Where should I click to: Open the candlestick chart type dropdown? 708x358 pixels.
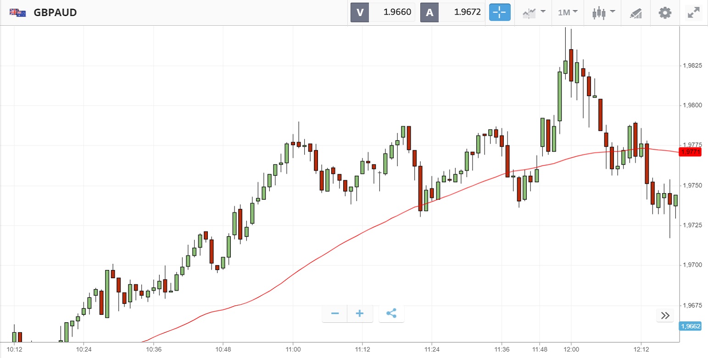tap(603, 12)
